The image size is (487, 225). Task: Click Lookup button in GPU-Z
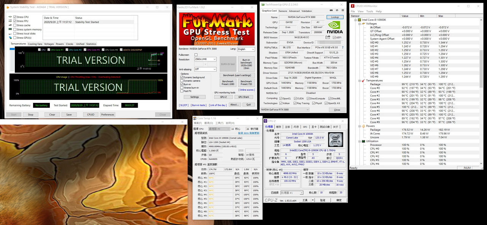pos(335,17)
